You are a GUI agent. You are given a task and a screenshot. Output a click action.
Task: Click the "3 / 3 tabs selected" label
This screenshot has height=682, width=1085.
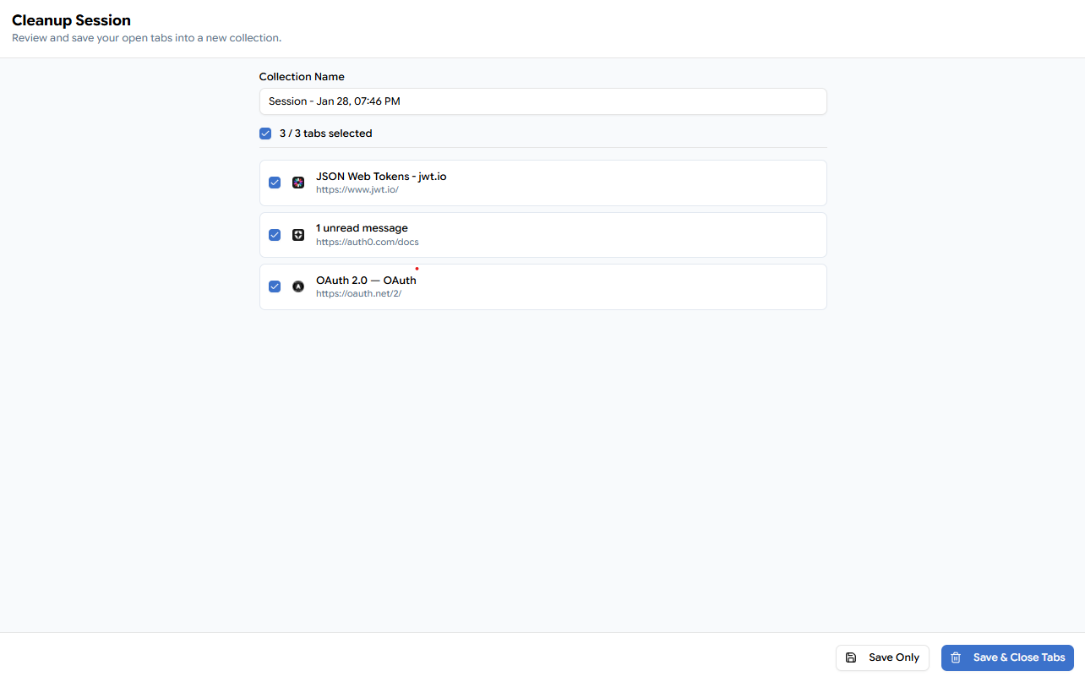[x=325, y=134]
